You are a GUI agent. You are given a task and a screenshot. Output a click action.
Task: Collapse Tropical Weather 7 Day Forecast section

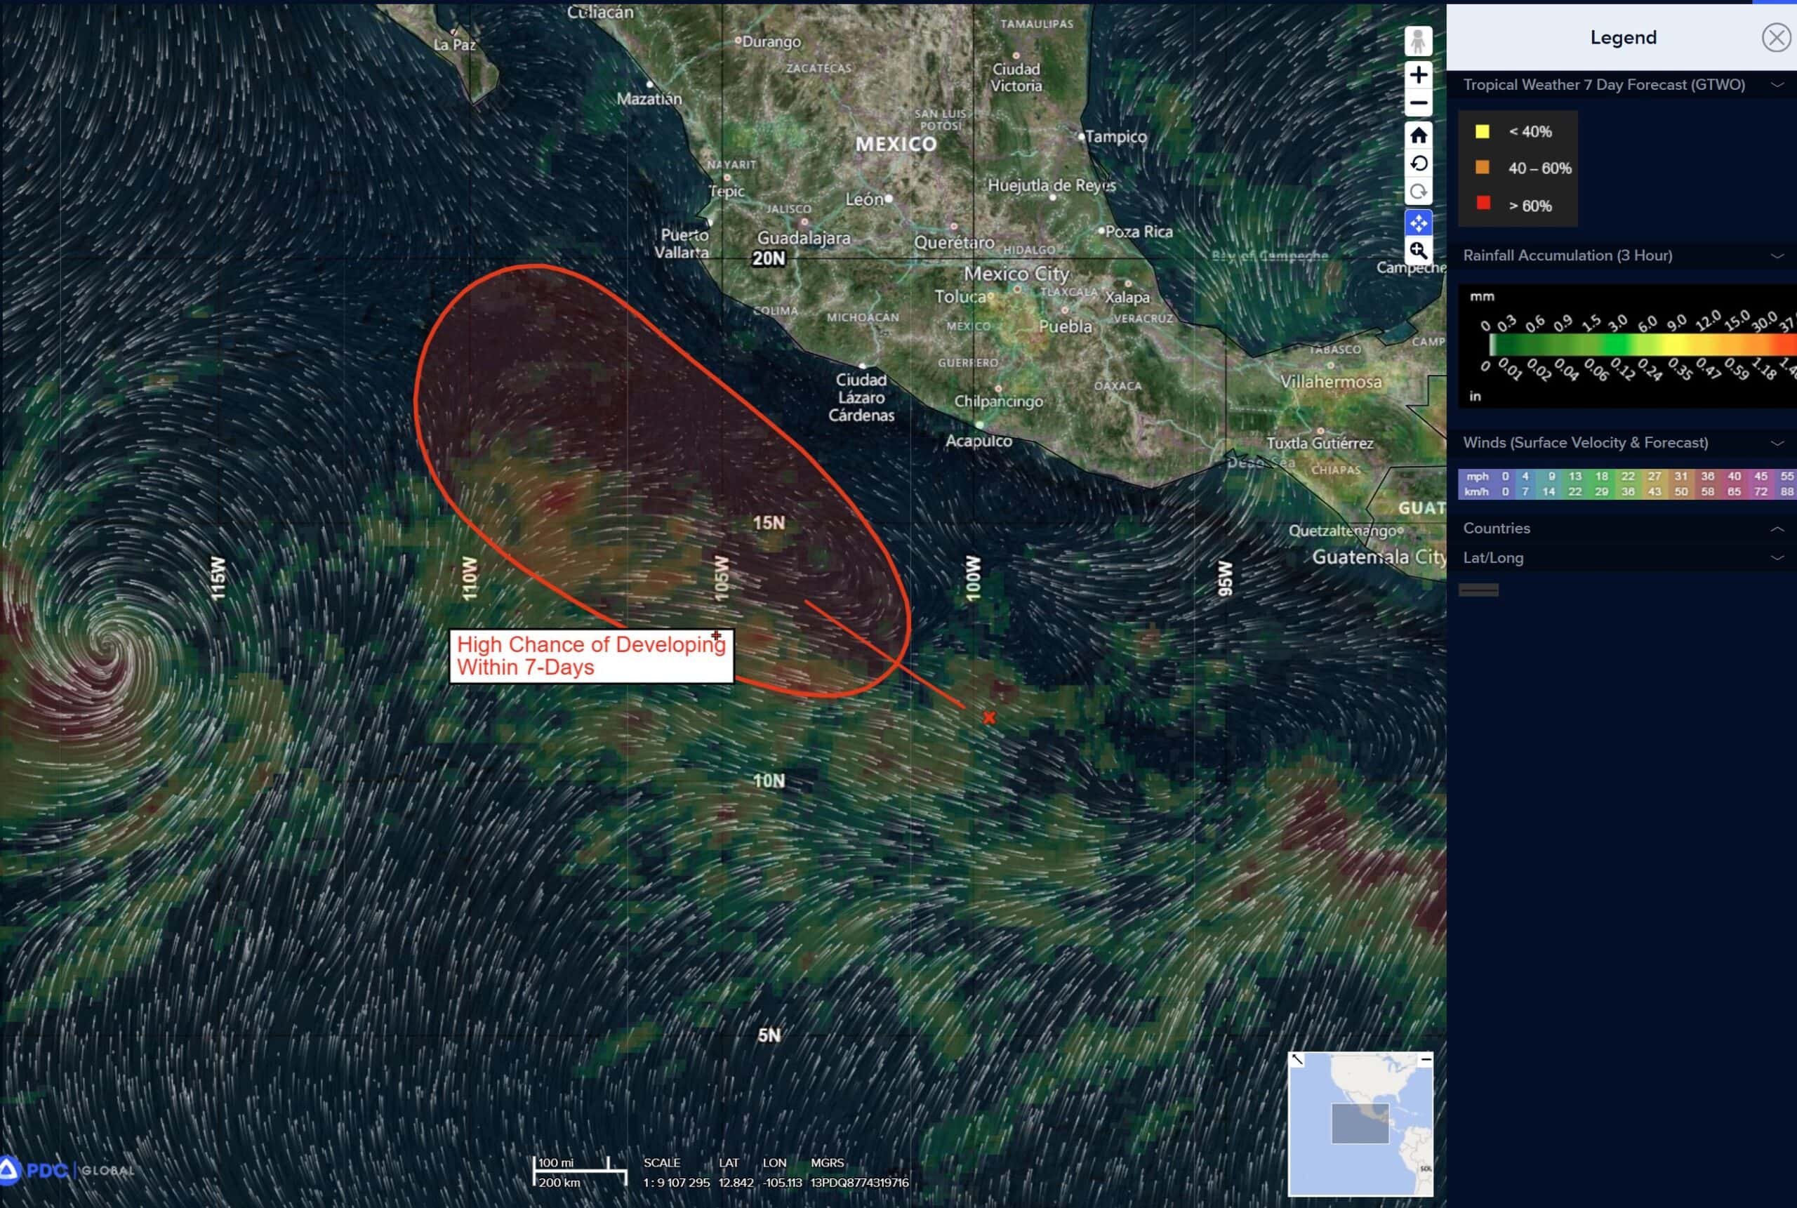1776,85
